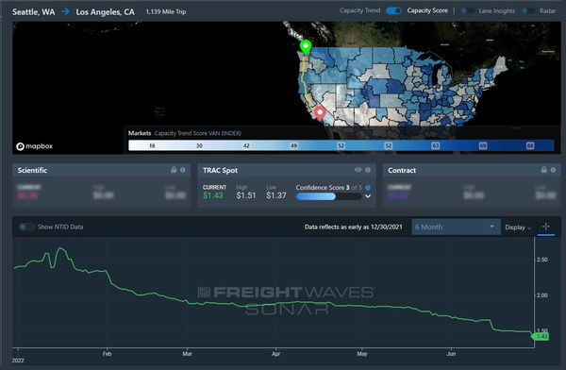Toggle the Capacity Trend / Capacity Score switch
This screenshot has height=370, width=566.
pyautogui.click(x=393, y=10)
